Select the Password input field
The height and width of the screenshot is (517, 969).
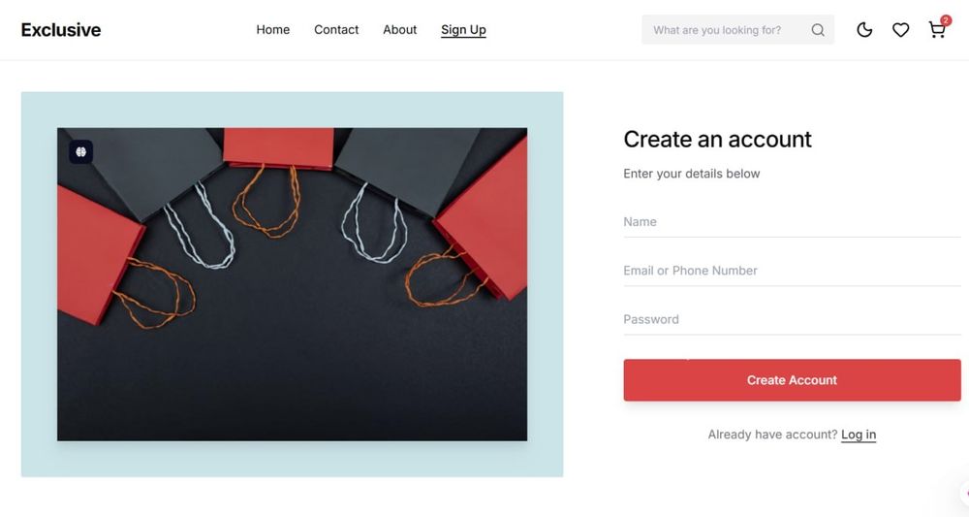click(792, 319)
